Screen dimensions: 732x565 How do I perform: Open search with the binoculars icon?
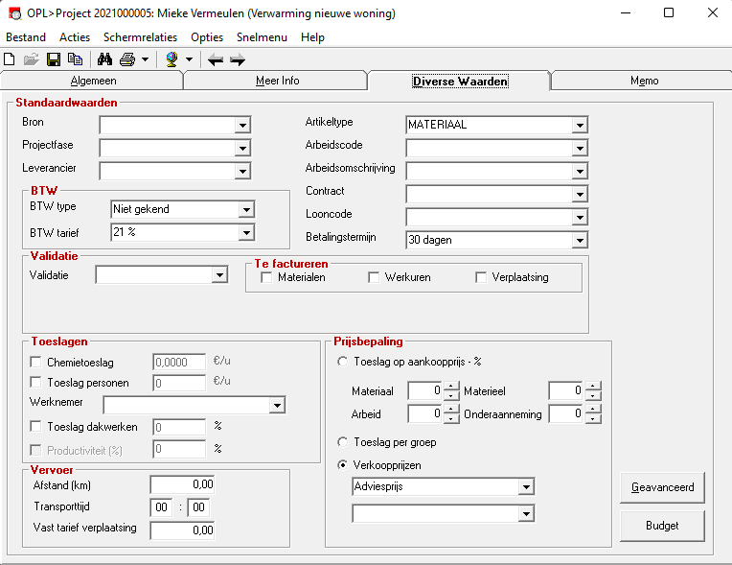click(104, 59)
